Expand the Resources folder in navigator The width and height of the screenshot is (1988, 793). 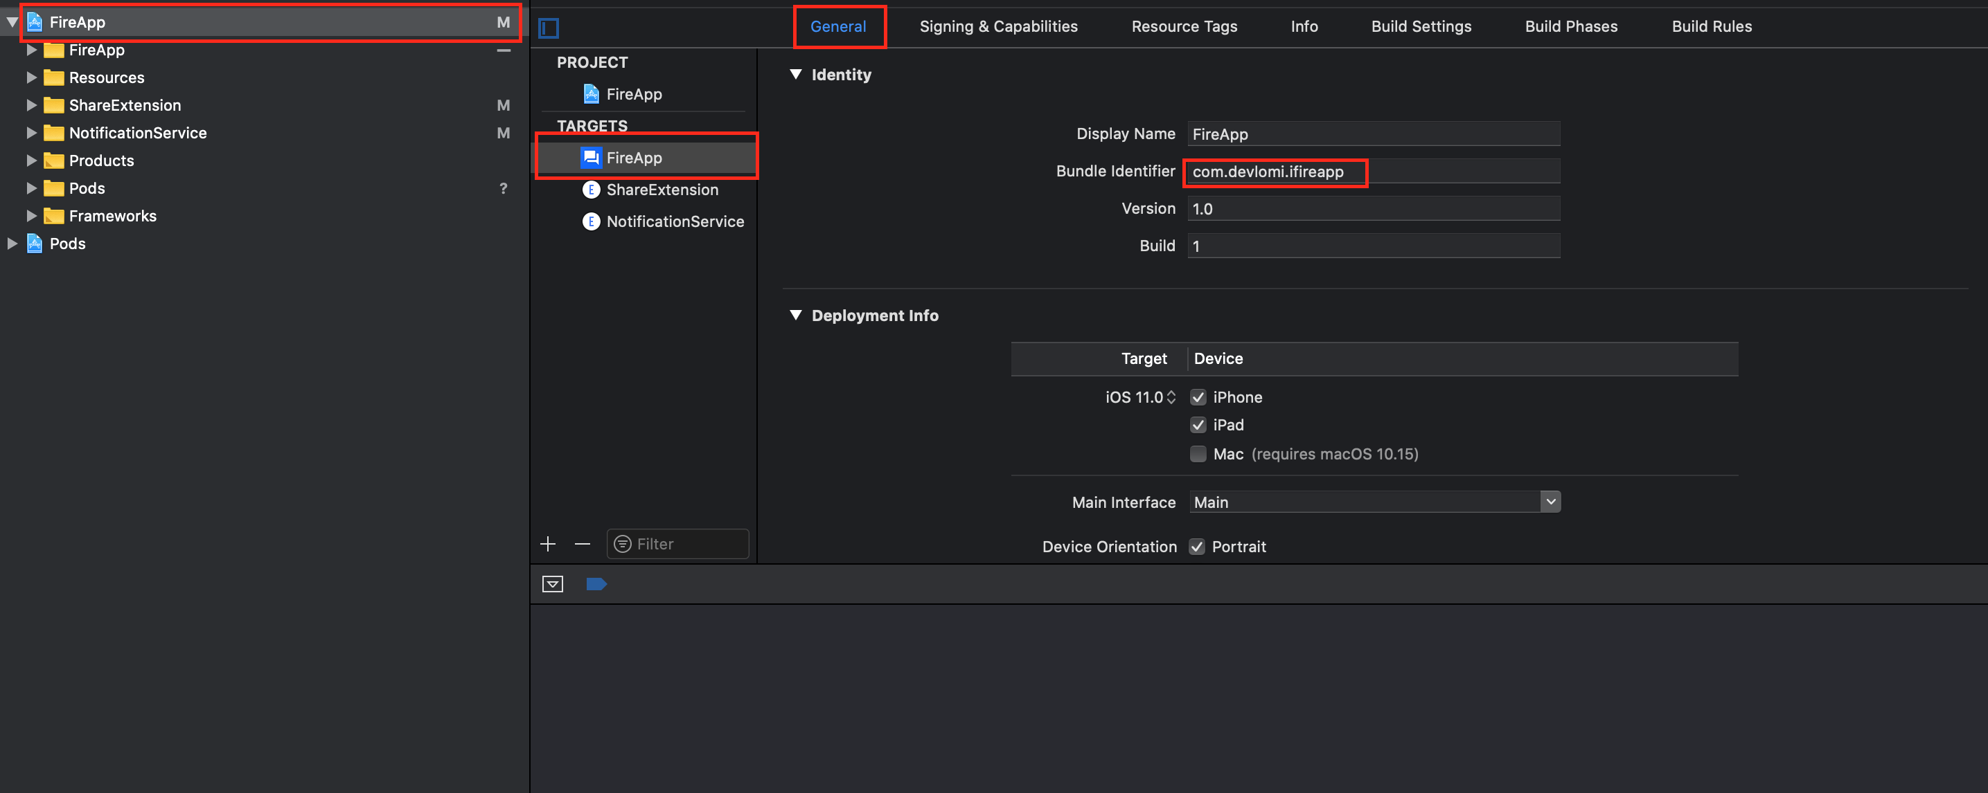32,78
